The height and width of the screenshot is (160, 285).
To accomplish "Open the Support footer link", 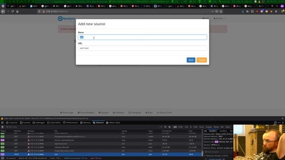I will point(103,112).
